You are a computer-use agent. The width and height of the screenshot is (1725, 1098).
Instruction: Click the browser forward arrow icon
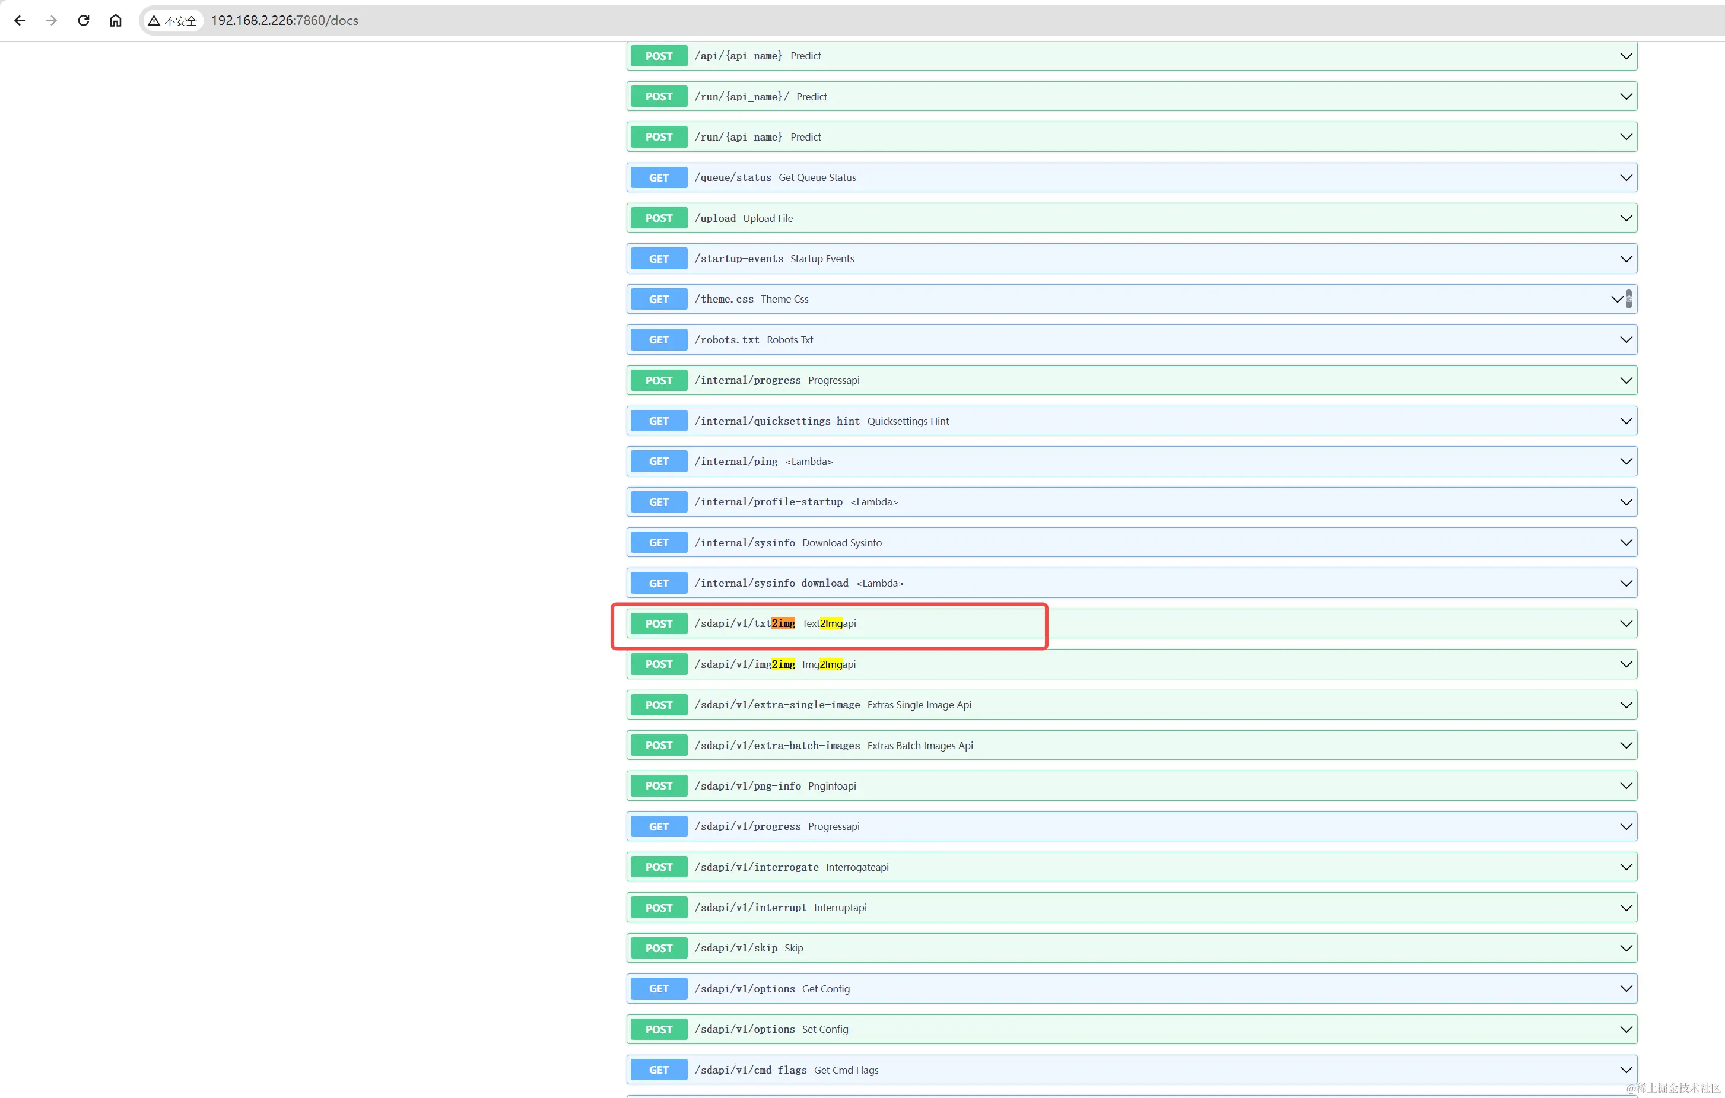[x=51, y=20]
